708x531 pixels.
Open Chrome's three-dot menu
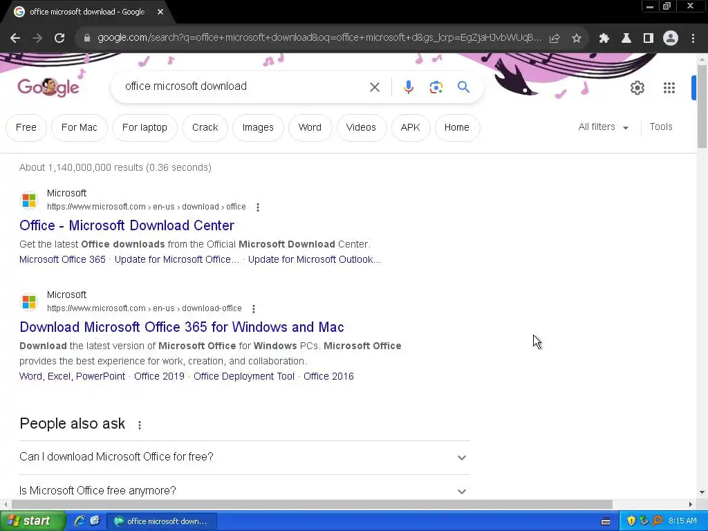pyautogui.click(x=693, y=39)
